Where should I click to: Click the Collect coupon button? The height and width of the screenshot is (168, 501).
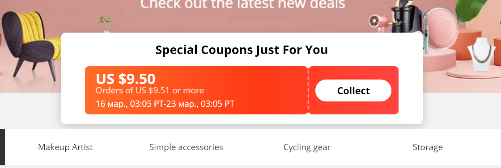pyautogui.click(x=353, y=90)
